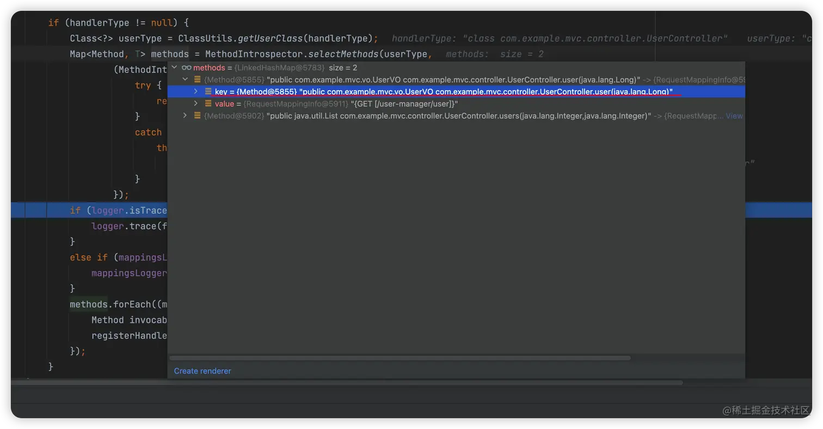This screenshot has width=823, height=429.
Task: Click the popup horizontal scrollbar
Action: pyautogui.click(x=400, y=358)
